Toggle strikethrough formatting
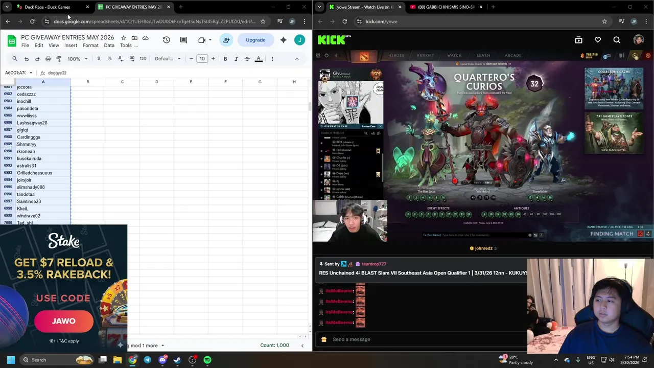 tap(247, 59)
